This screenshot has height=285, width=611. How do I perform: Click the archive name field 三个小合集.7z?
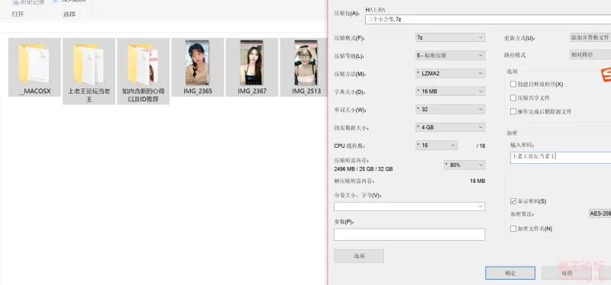488,20
